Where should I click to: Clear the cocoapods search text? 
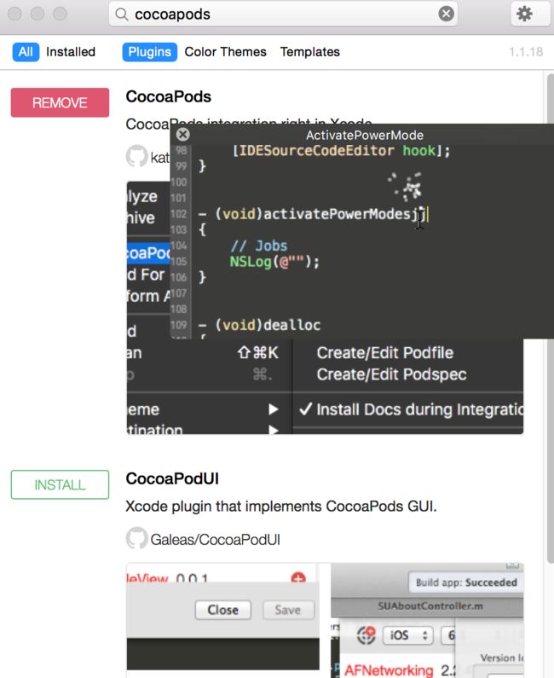click(x=446, y=14)
